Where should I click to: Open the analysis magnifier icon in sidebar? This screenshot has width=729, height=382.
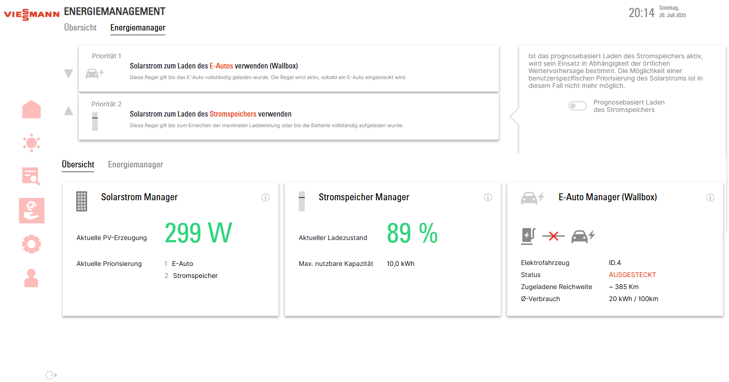pyautogui.click(x=31, y=176)
